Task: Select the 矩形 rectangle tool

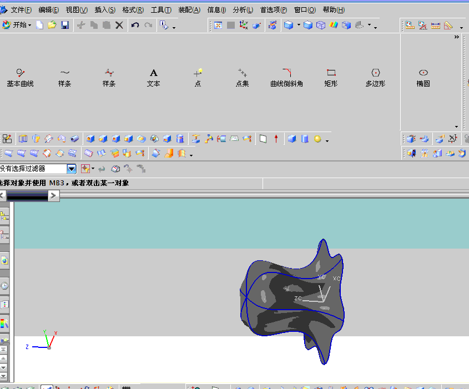Action: coord(331,78)
